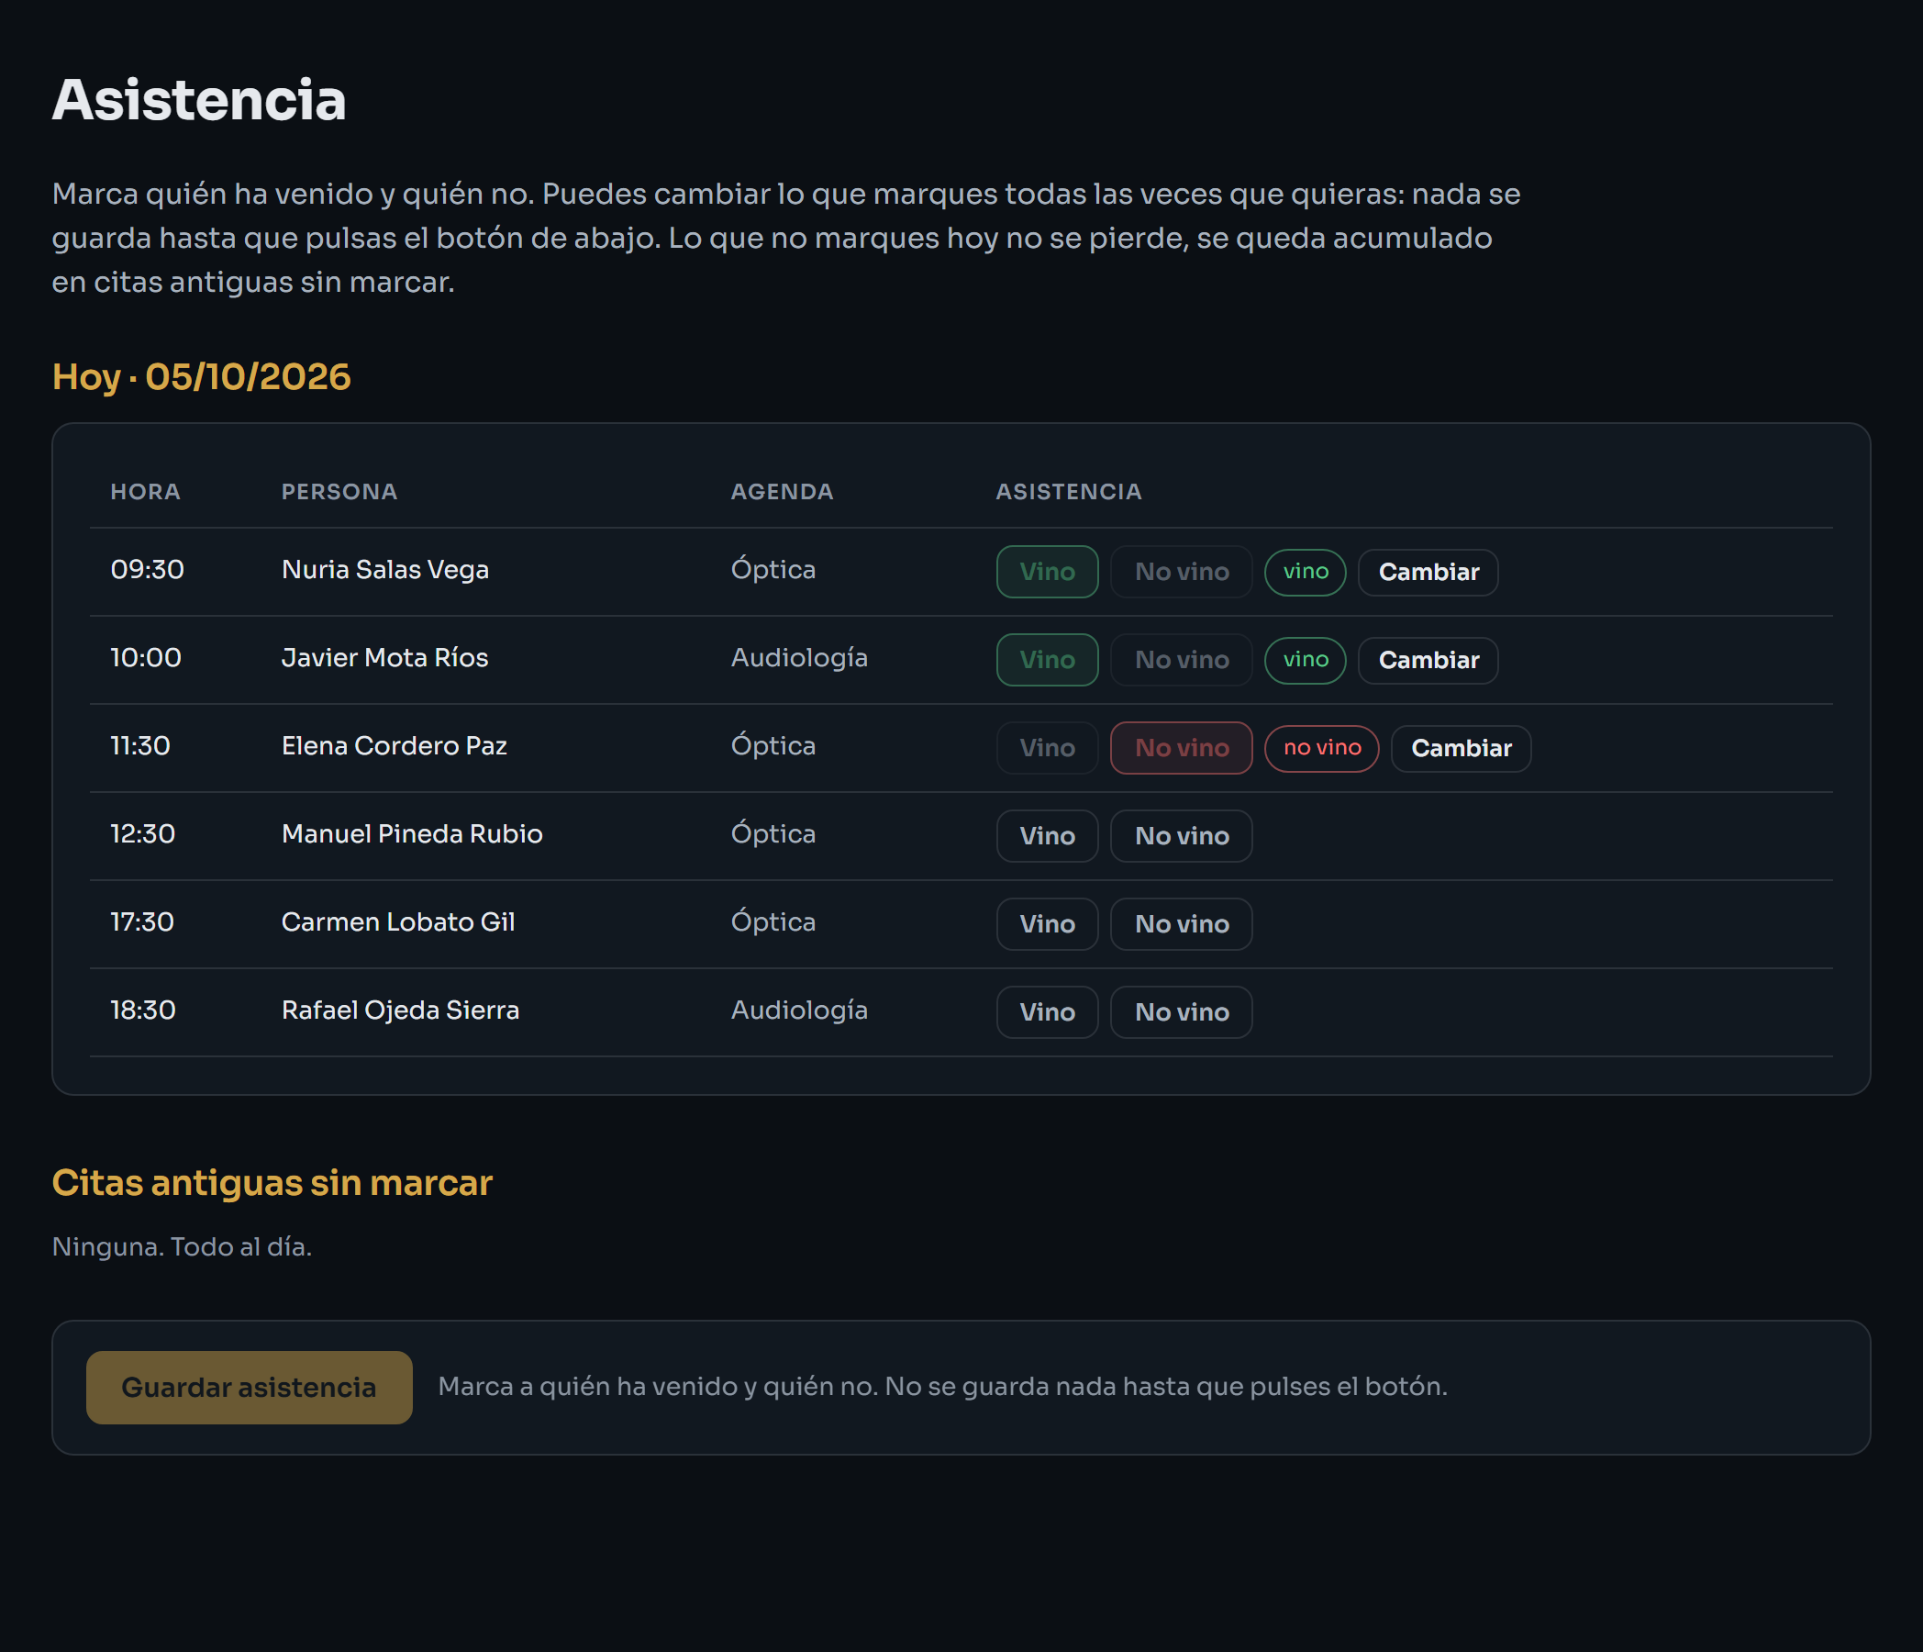Click Cambiar for Elena Cordero Paz
This screenshot has height=1652, width=1923.
[1461, 749]
